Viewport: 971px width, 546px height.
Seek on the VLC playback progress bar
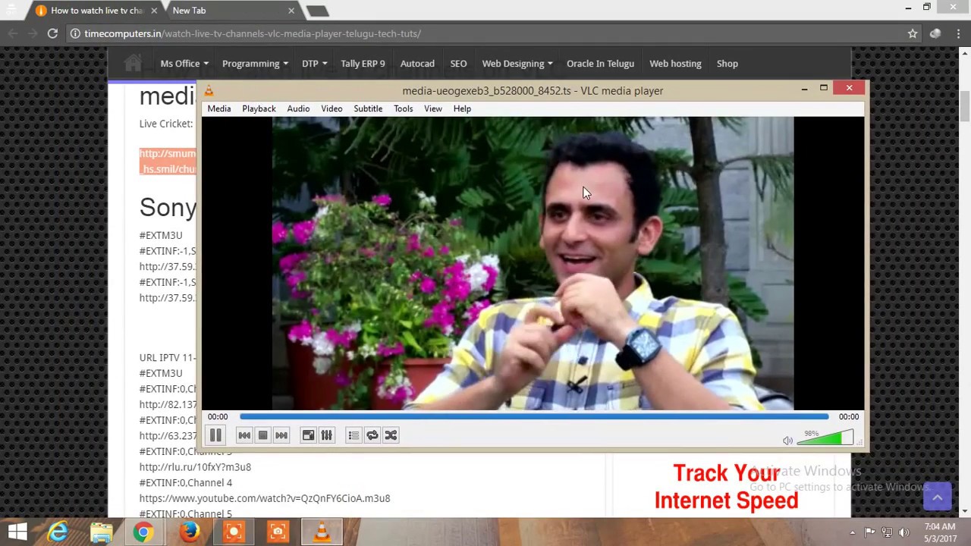[x=534, y=416]
